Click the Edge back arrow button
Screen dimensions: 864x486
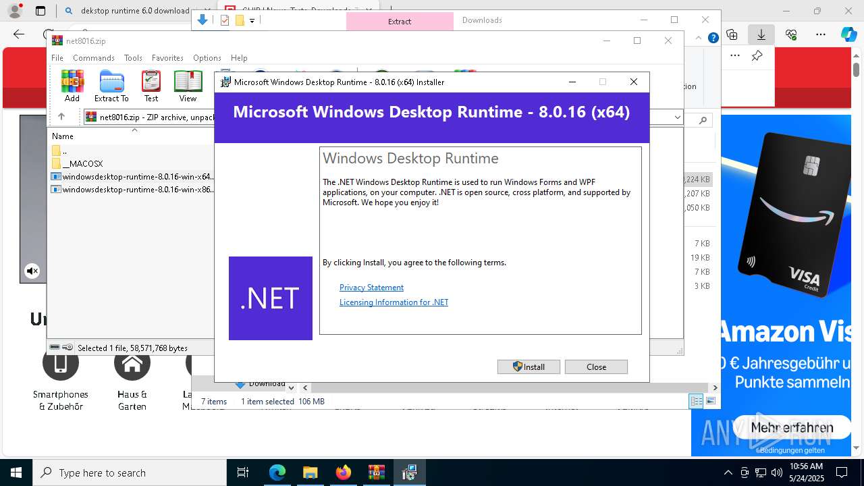point(19,34)
